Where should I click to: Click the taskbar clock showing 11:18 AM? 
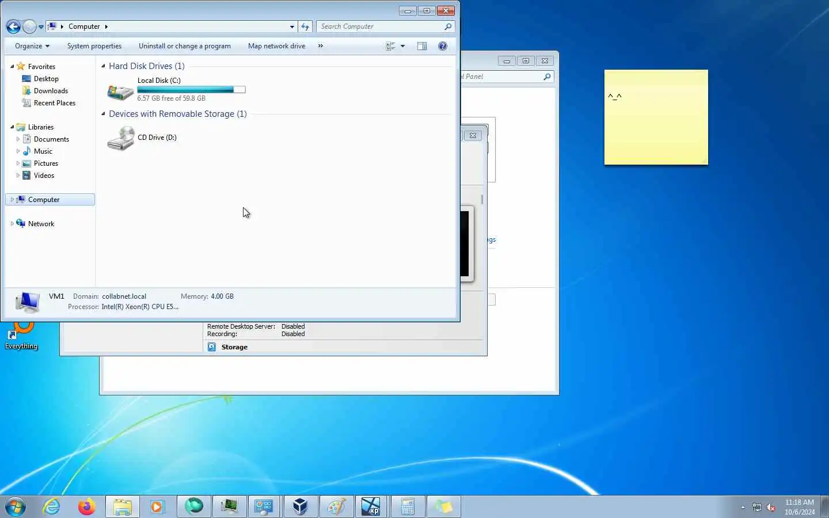800,507
